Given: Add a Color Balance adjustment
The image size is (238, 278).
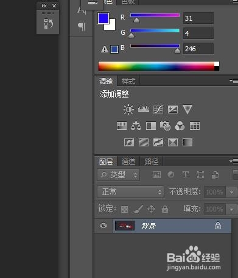Looking at the screenshot, I should pyautogui.click(x=136, y=126).
